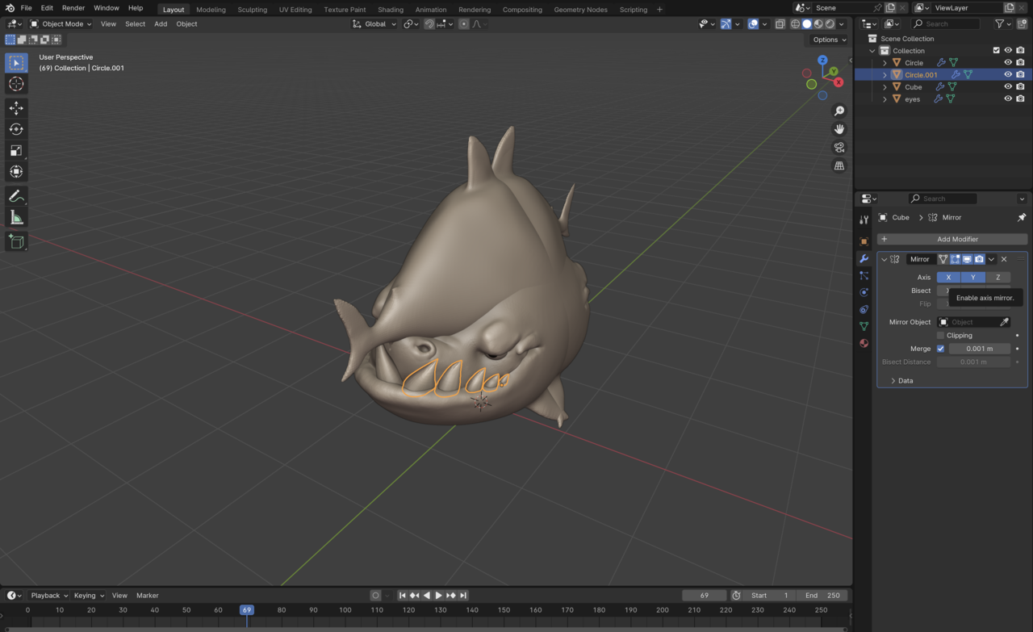Toggle the camera view icon
This screenshot has height=632, width=1033.
pos(839,148)
